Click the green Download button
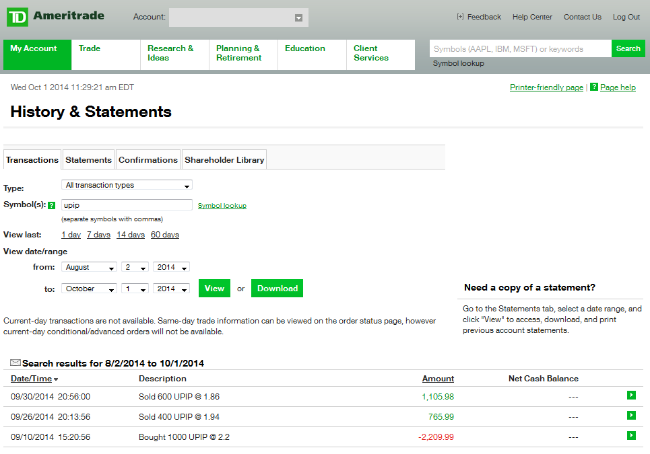The image size is (650, 454). click(x=278, y=288)
